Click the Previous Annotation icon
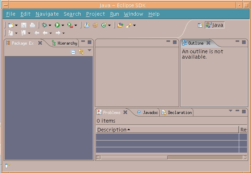Screen dimensions: 251x173 pyautogui.click(x=23, y=33)
